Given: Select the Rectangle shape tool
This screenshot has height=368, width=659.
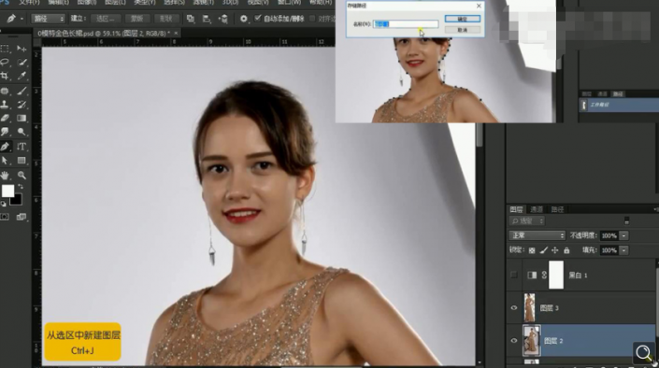Looking at the screenshot, I should pos(21,161).
